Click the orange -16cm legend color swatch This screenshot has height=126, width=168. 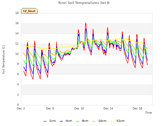coord(94,121)
